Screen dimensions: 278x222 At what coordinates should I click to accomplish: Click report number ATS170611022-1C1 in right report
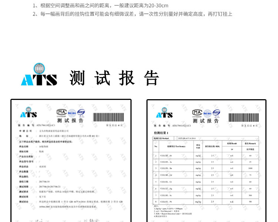[181, 126]
